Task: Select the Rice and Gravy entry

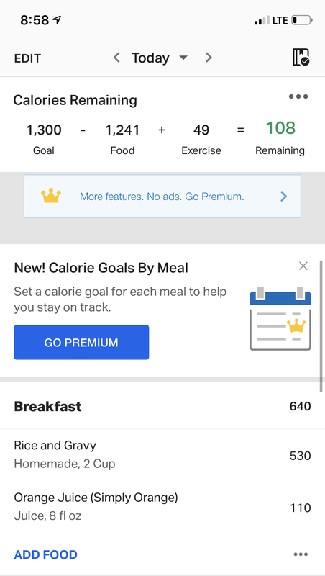Action: click(162, 454)
